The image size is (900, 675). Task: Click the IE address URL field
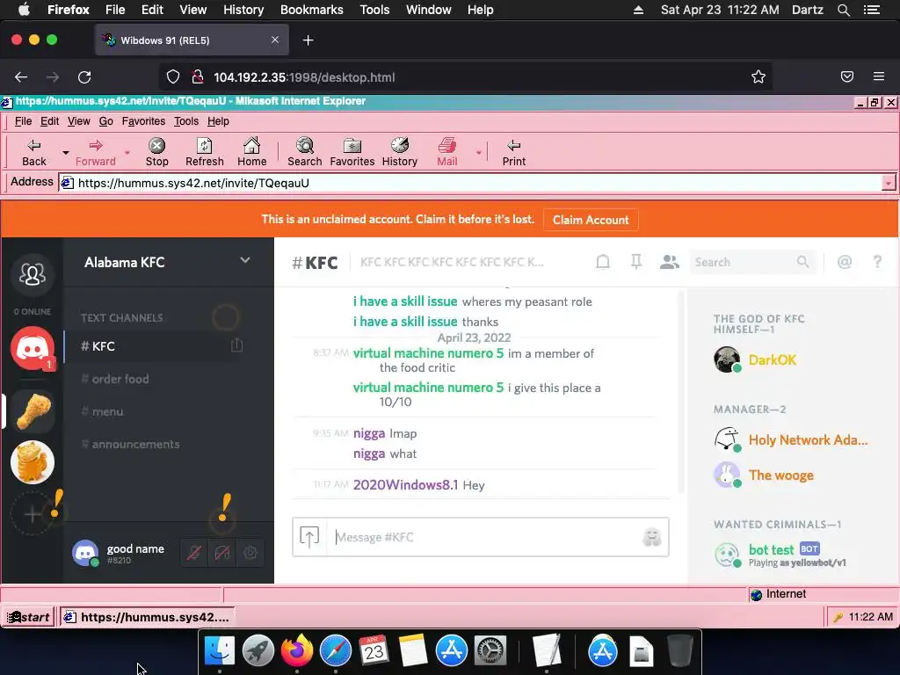coord(471,183)
